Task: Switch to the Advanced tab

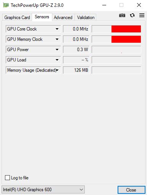Action: click(63, 18)
